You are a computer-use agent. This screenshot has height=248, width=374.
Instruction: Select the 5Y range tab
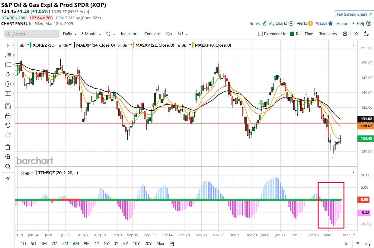point(126,243)
